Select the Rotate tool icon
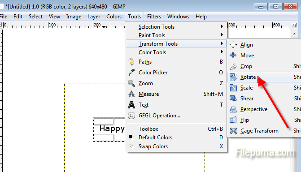This screenshot has height=172, width=301. tap(233, 77)
